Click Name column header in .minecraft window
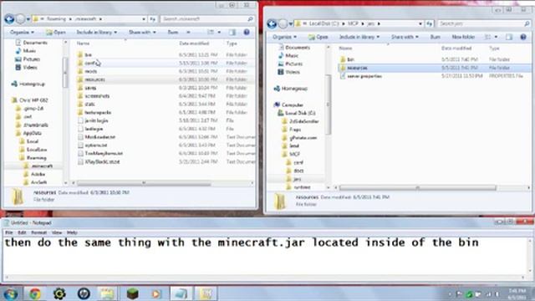Viewport: 535px width, 301px height. coord(83,43)
